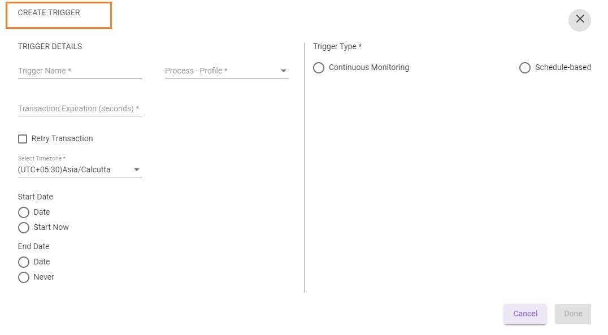
Task: Click the Done button
Action: tap(573, 314)
